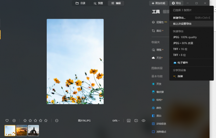Toggle the before/after compare view
This screenshot has height=138, width=216.
(136, 121)
